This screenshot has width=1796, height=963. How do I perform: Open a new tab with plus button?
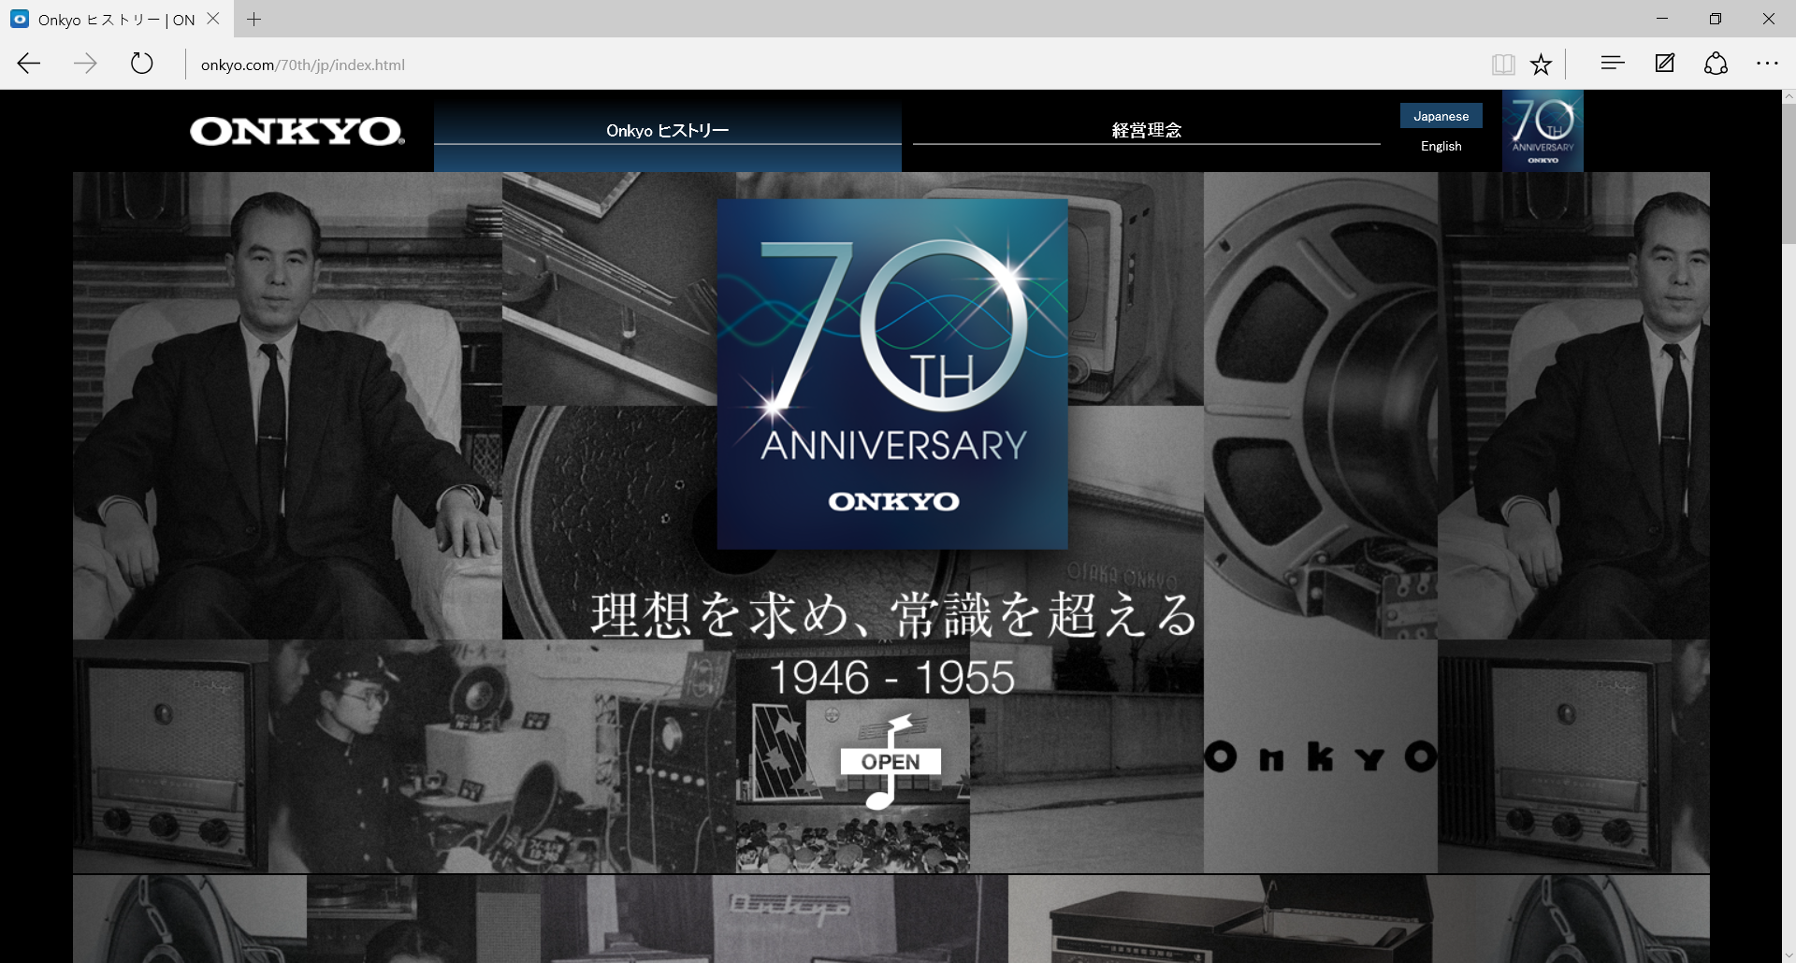pos(254,19)
